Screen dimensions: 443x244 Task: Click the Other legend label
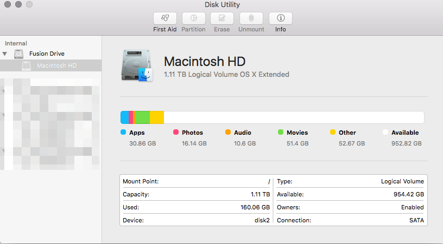[x=347, y=133]
